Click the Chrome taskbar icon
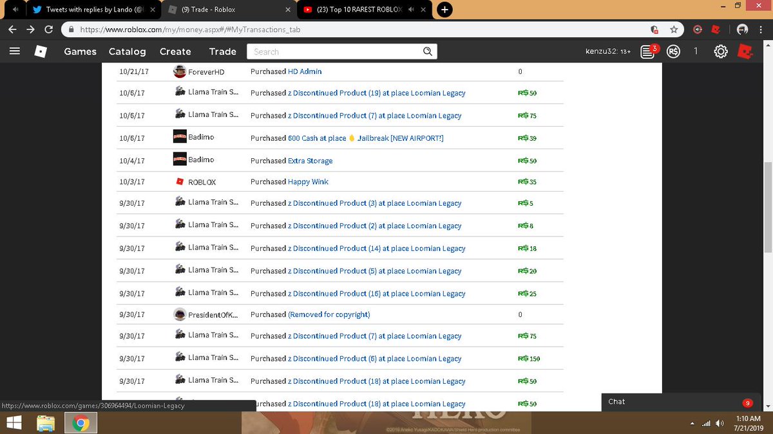This screenshot has height=434, width=773. [81, 422]
